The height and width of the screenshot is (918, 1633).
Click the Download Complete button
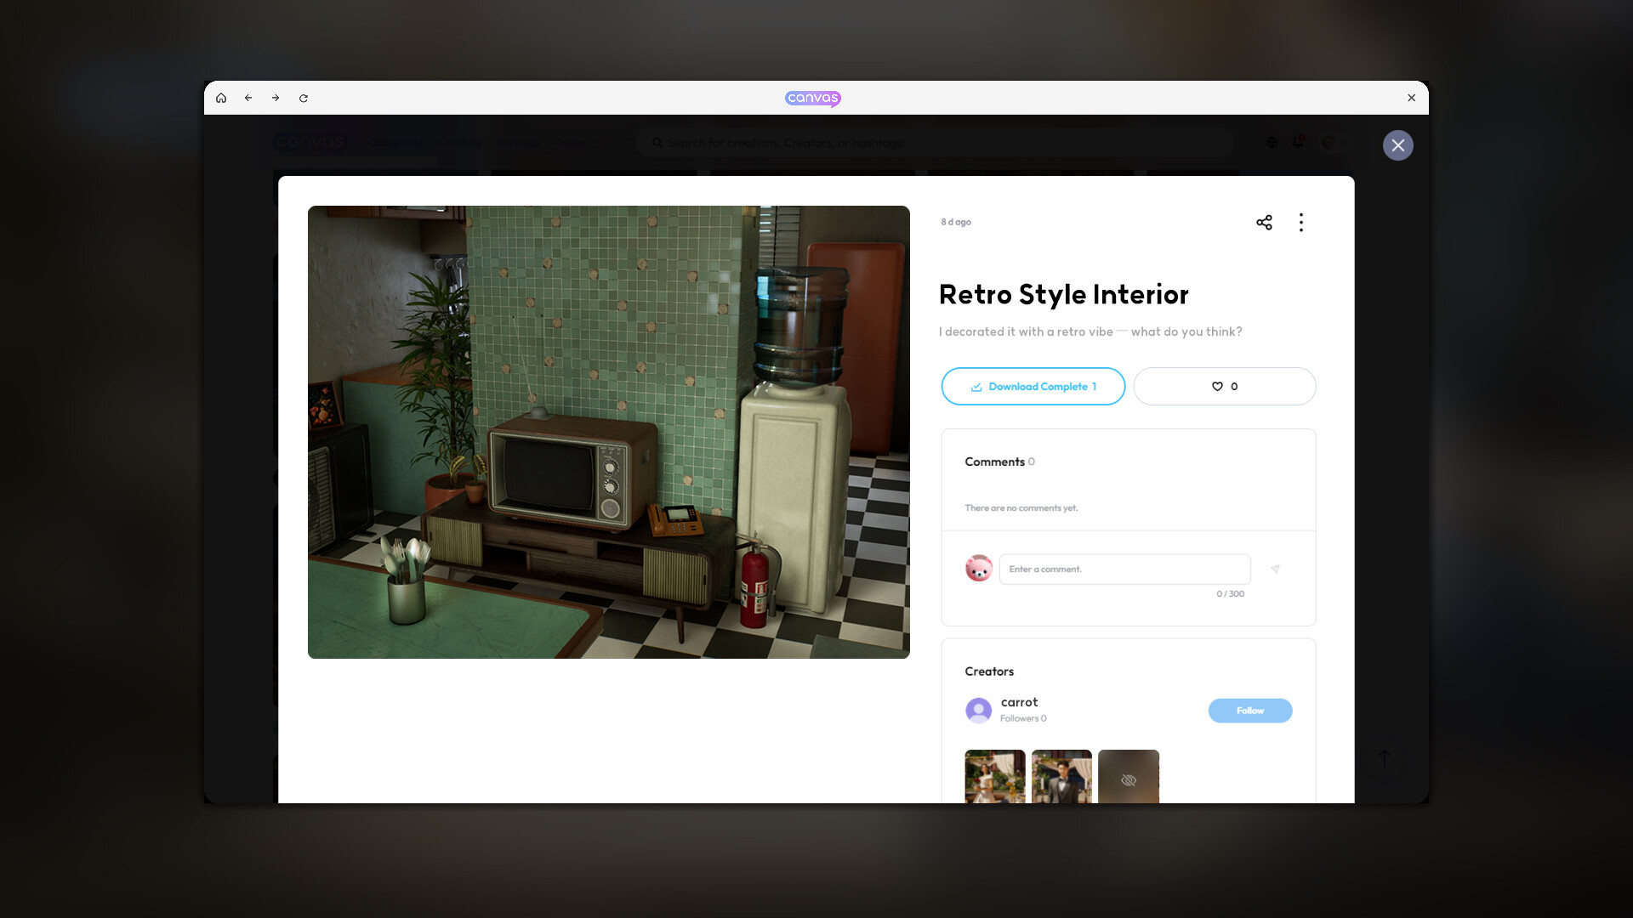[1033, 386]
